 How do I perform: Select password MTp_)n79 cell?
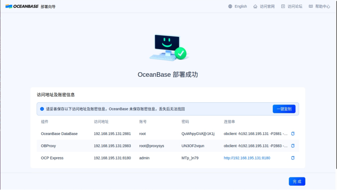tap(190, 158)
